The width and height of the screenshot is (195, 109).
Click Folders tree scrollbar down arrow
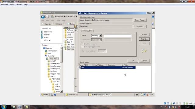tap(61, 91)
